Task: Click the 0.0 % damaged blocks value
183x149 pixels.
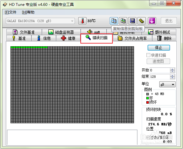Action: pyautogui.click(x=166, y=114)
